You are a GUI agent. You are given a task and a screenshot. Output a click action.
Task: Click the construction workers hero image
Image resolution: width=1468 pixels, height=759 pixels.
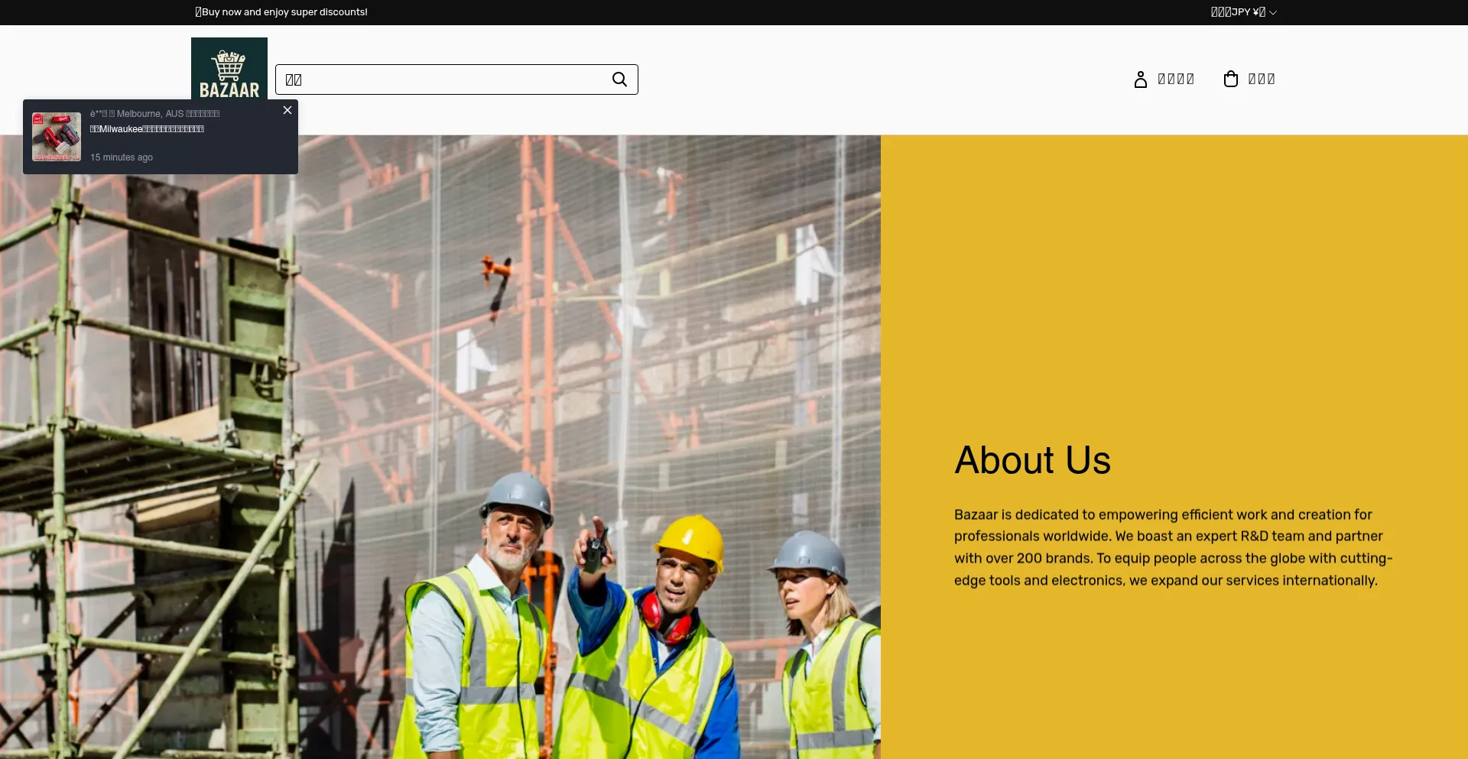(440, 382)
